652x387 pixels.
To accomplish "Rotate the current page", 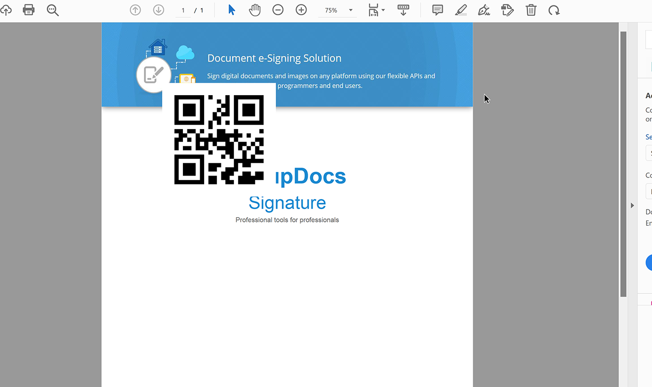I will [x=554, y=10].
